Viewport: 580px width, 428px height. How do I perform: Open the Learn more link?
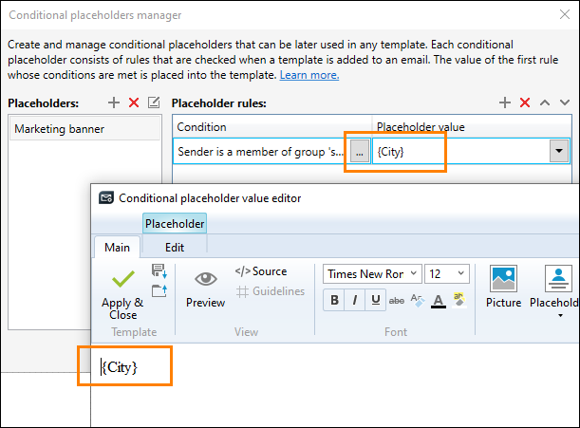click(309, 75)
